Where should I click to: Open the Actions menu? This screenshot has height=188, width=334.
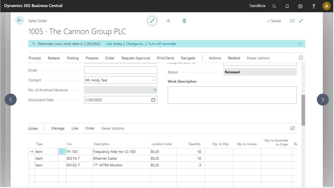tap(215, 58)
